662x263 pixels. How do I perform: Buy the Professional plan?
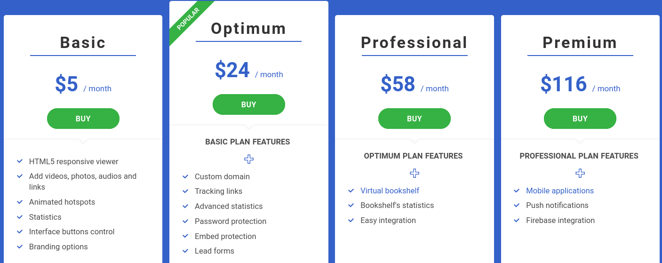click(x=415, y=119)
